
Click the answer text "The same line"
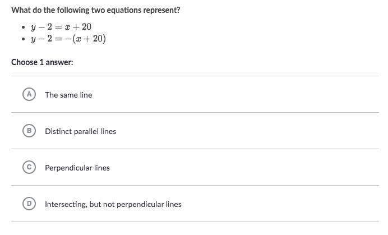coord(68,95)
